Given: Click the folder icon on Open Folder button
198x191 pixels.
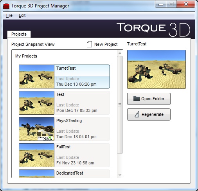Looking at the screenshot, I should pyautogui.click(x=137, y=99).
